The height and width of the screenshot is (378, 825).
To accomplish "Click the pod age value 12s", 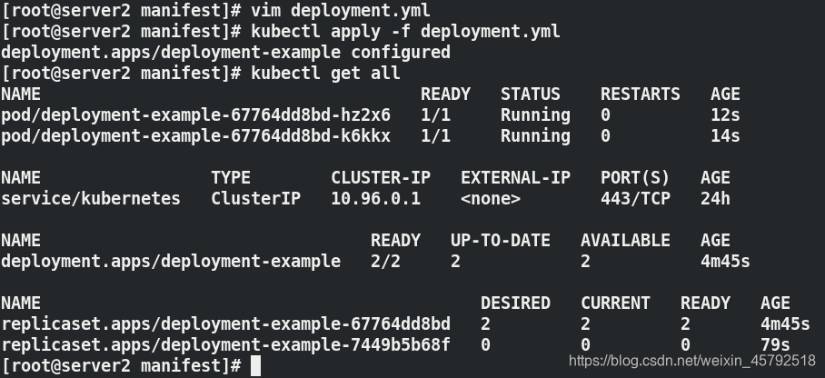I will 725,115.
